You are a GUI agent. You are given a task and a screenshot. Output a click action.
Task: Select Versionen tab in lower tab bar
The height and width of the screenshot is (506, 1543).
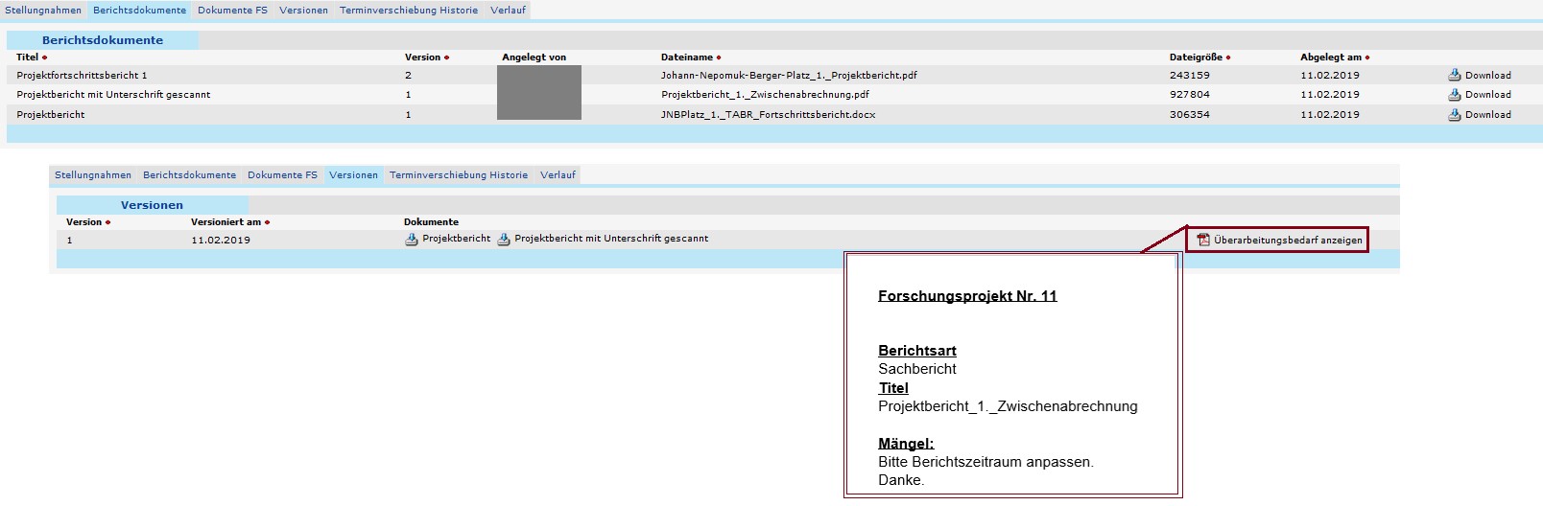pyautogui.click(x=354, y=175)
